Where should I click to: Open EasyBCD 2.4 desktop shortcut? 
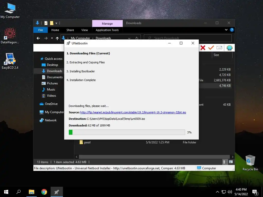[10, 61]
